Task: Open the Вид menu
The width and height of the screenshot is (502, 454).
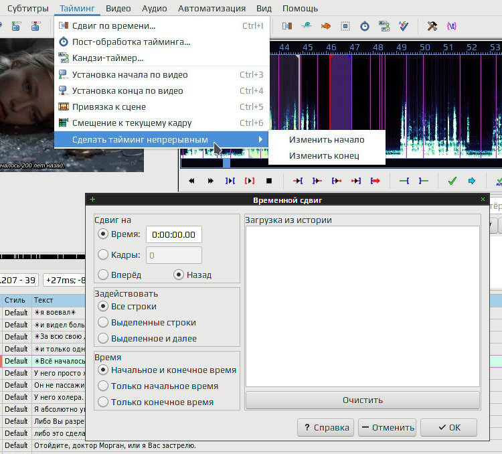Action: click(264, 8)
